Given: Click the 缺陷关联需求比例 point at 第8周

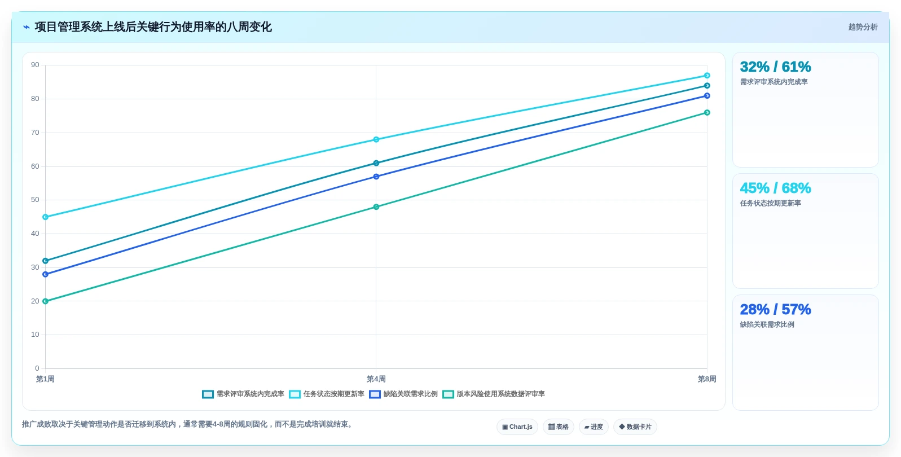Looking at the screenshot, I should point(707,96).
